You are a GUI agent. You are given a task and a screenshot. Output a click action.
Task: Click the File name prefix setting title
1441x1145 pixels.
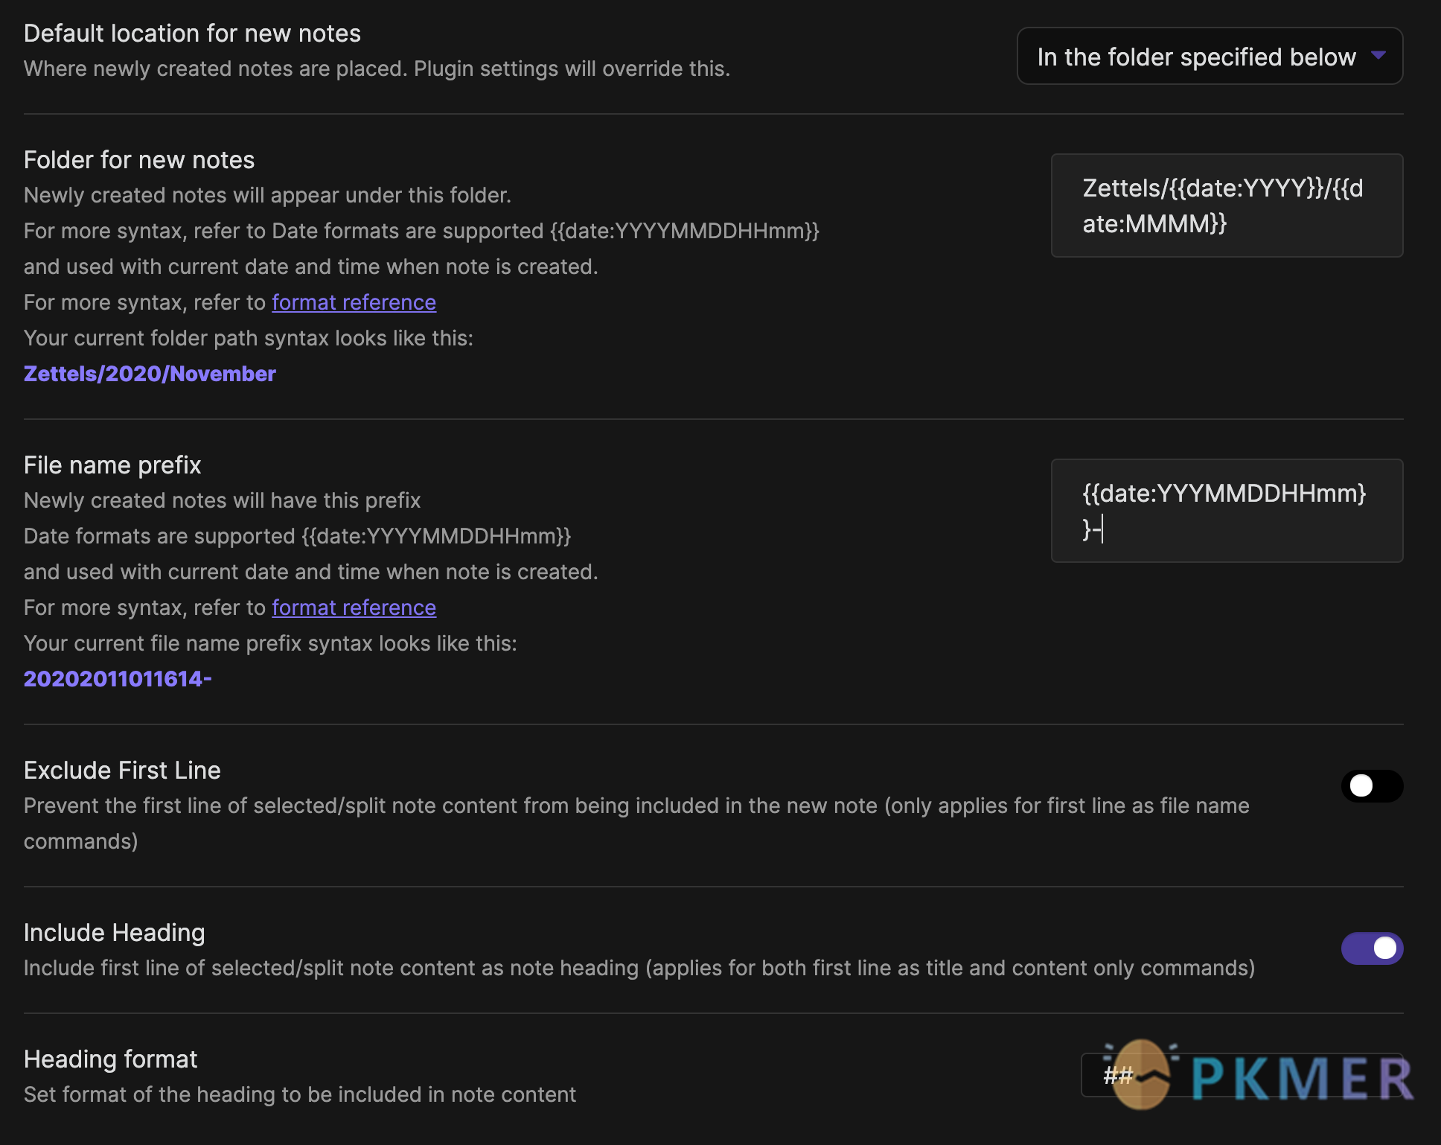pyautogui.click(x=112, y=465)
